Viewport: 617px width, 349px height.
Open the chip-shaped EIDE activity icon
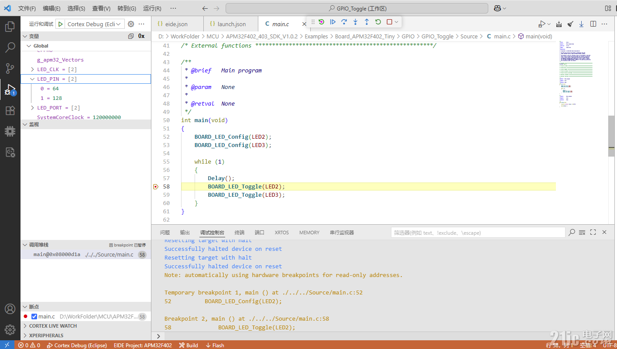tap(10, 131)
